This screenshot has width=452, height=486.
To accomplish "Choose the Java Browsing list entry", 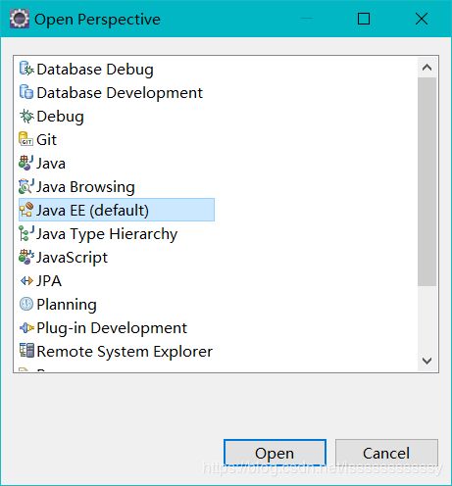I will (x=76, y=187).
